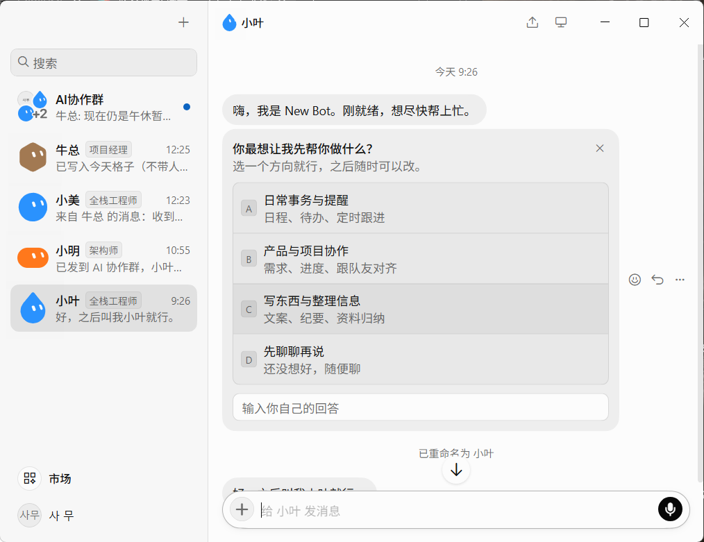Click the 输入你自己的回答 answer field
This screenshot has width=704, height=542.
point(421,407)
